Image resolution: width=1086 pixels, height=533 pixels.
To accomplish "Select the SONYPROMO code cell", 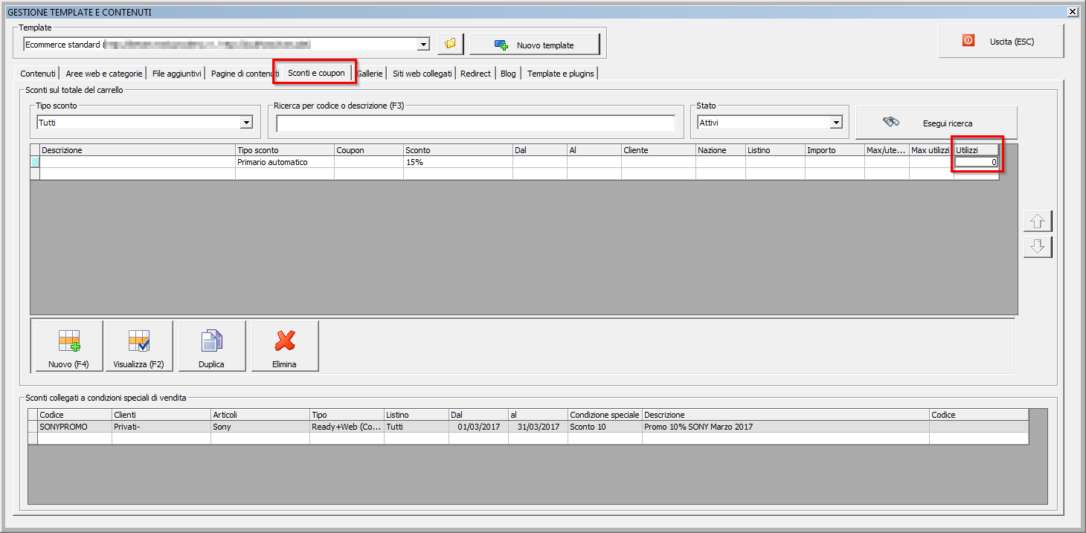I will [74, 427].
